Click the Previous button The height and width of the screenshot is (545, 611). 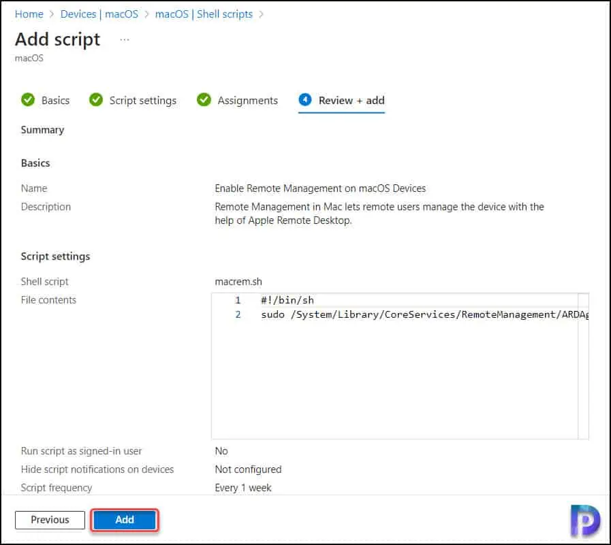click(50, 520)
